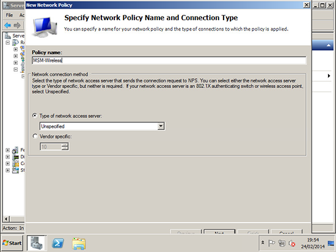Image resolution: width=336 pixels, height=252 pixels.
Task: Select the Features icon in the tree
Action: coord(15,150)
